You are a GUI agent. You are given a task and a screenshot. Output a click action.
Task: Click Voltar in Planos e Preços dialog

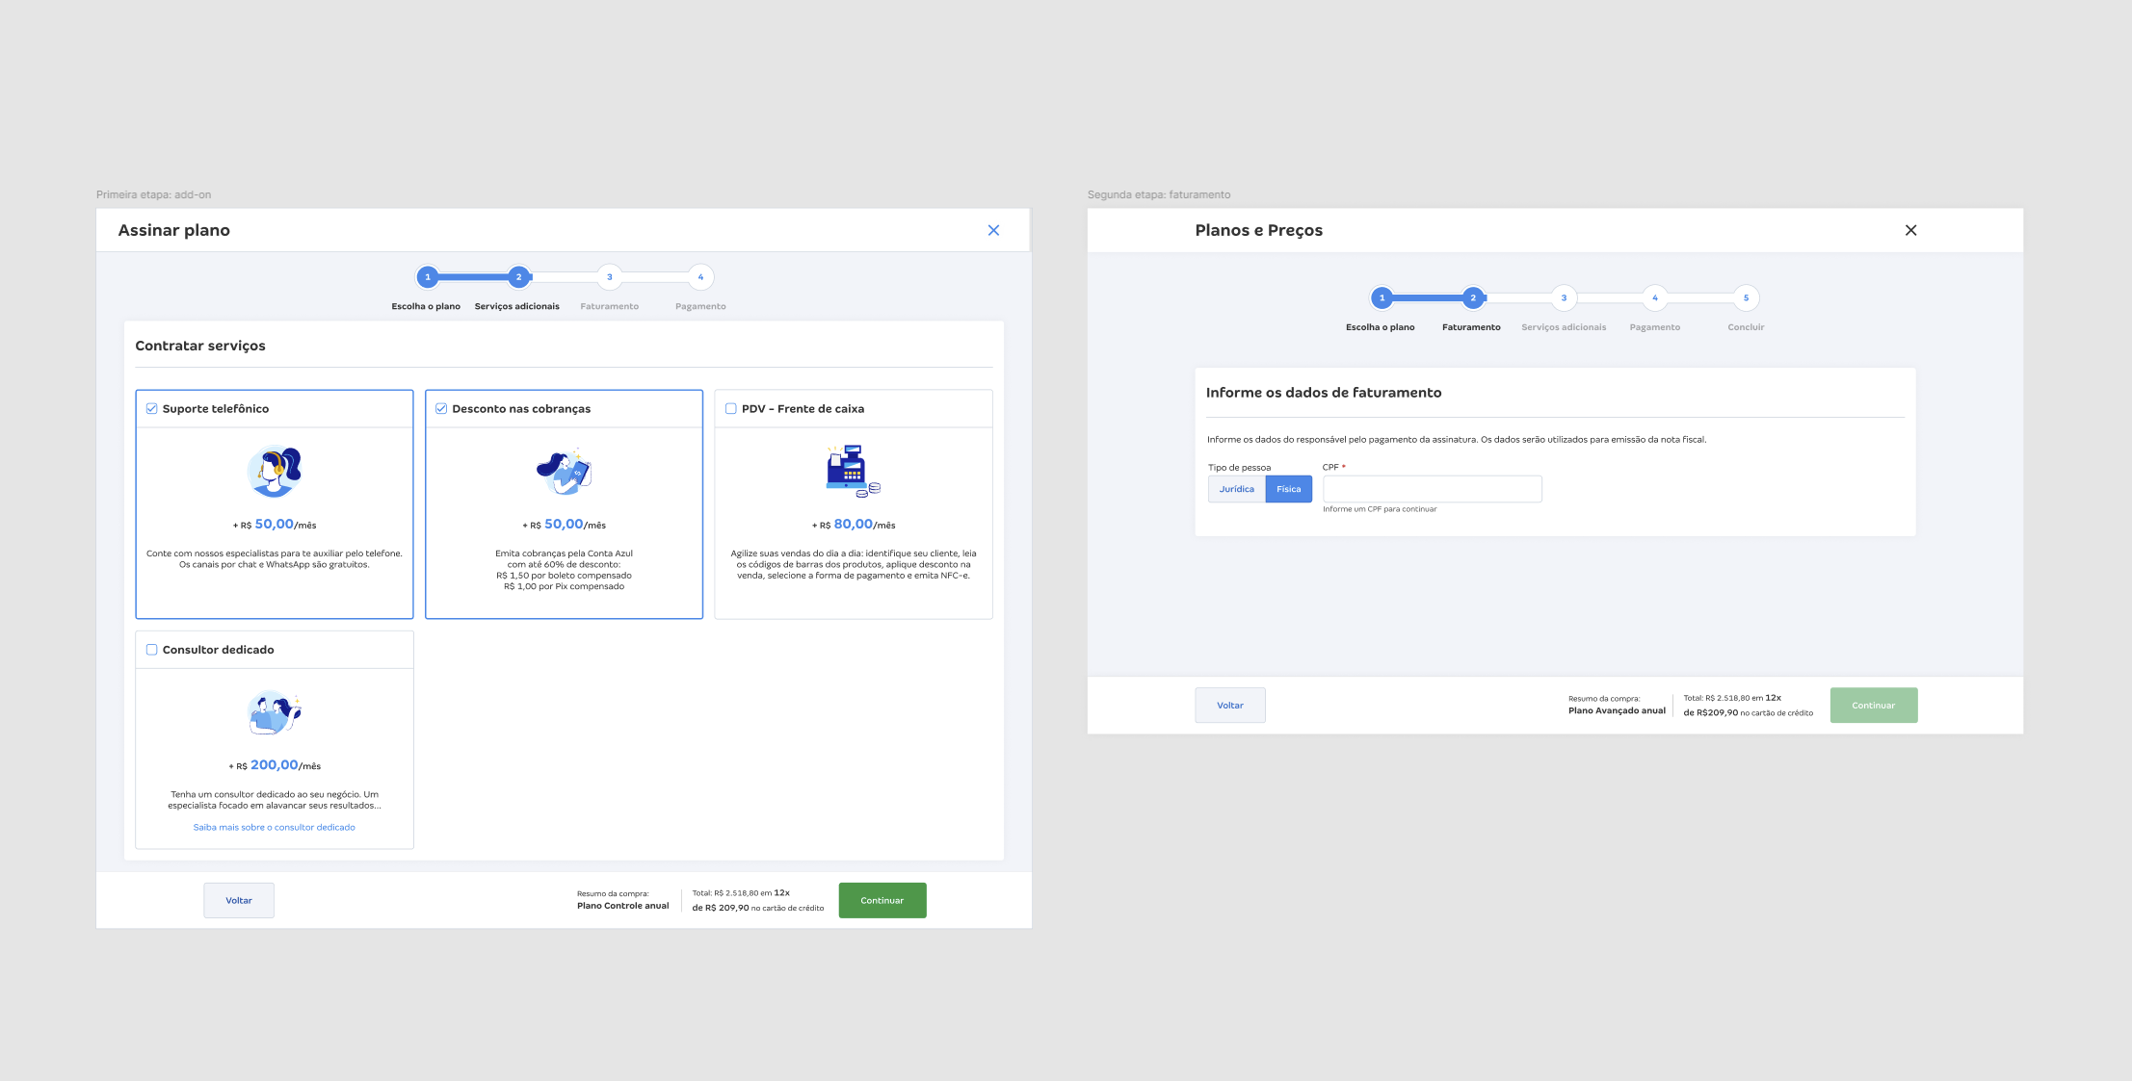point(1230,706)
